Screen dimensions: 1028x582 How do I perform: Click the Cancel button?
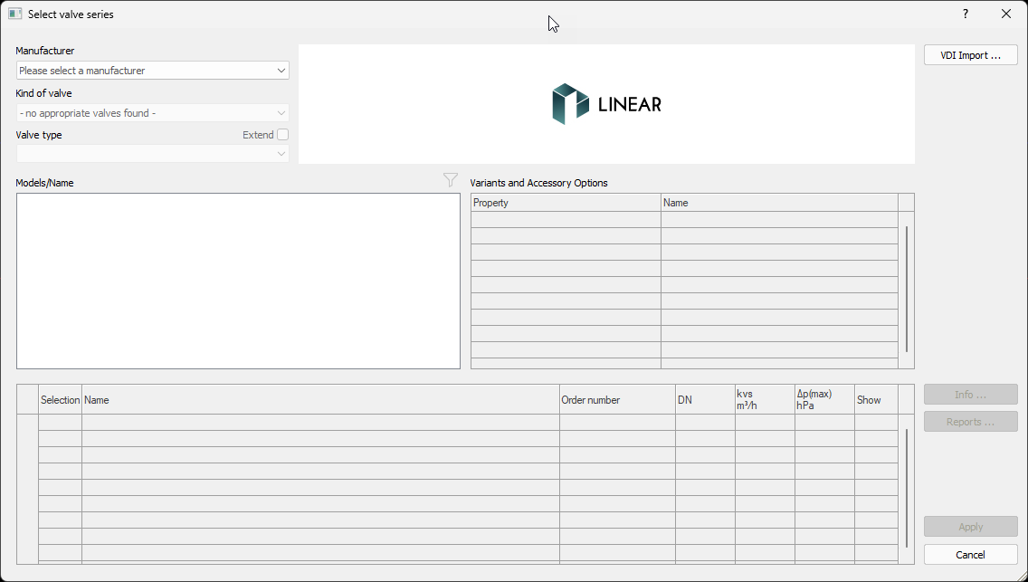click(970, 555)
